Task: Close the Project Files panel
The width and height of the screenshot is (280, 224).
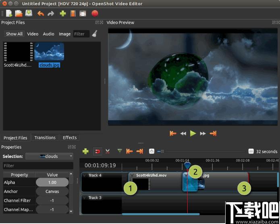Action: (102, 22)
